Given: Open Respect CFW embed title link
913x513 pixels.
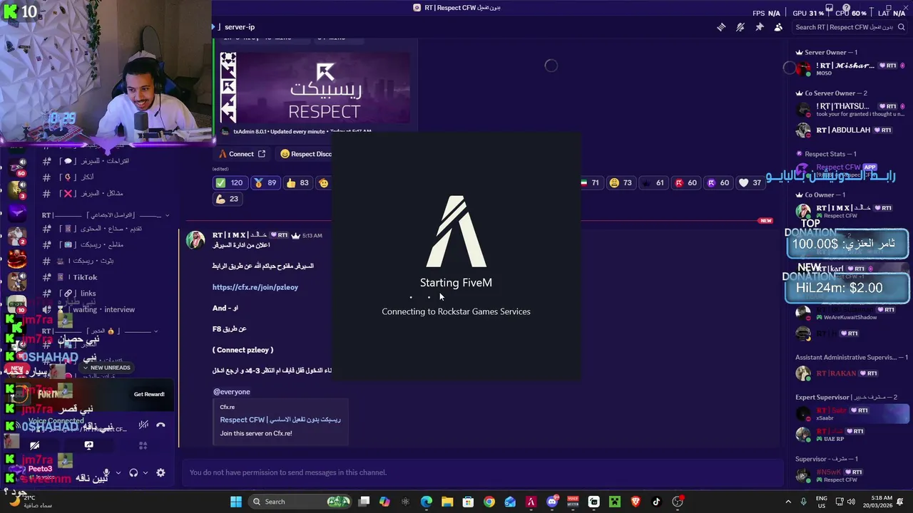Looking at the screenshot, I should click(x=280, y=420).
